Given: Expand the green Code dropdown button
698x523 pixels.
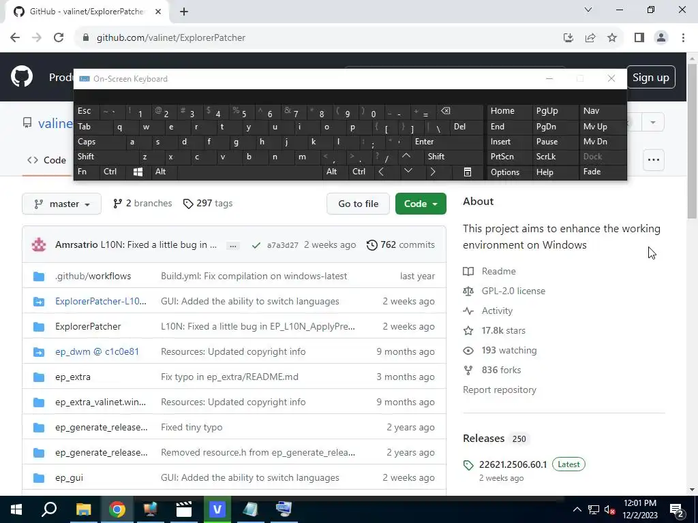Looking at the screenshot, I should [x=421, y=204].
